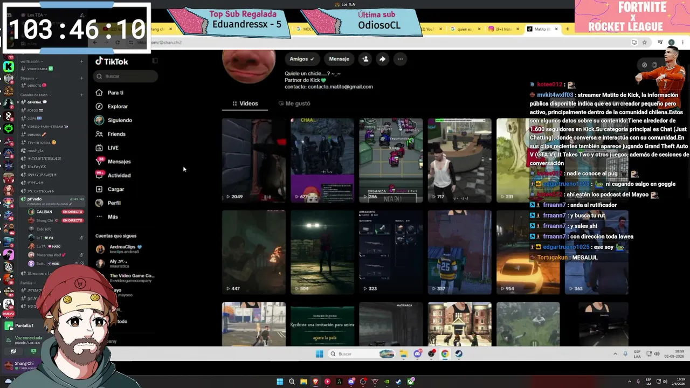The height and width of the screenshot is (388, 690).
Task: Open Perfil in the TikTok sidebar
Action: (108, 203)
